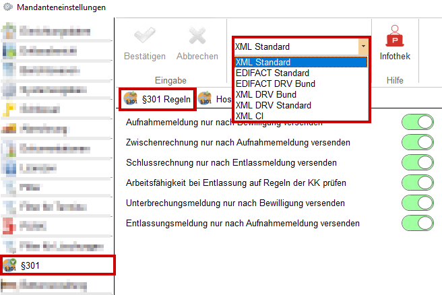Collapse the format dropdown using its arrow
Viewport: 442px width, 295px height.
[x=363, y=47]
